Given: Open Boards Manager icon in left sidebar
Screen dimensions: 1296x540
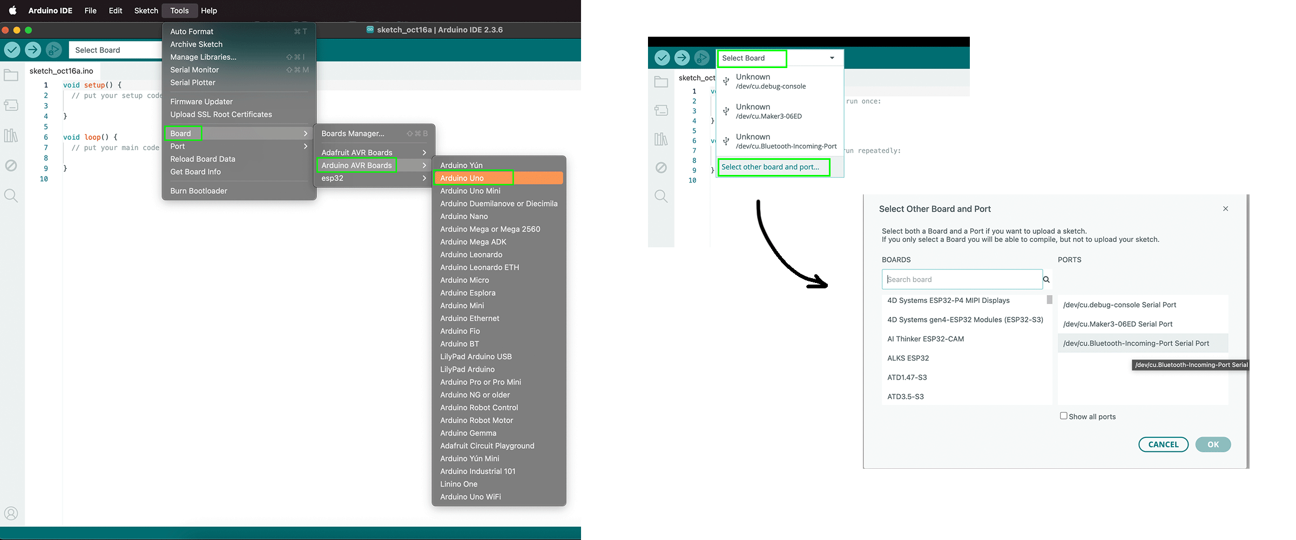Looking at the screenshot, I should click(x=11, y=105).
